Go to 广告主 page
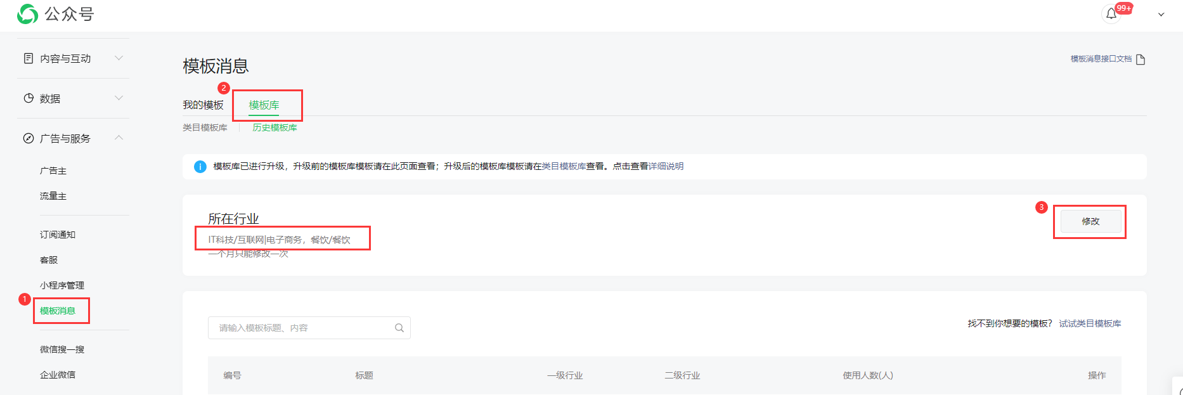Screen dimensions: 1183x395 [x=53, y=171]
